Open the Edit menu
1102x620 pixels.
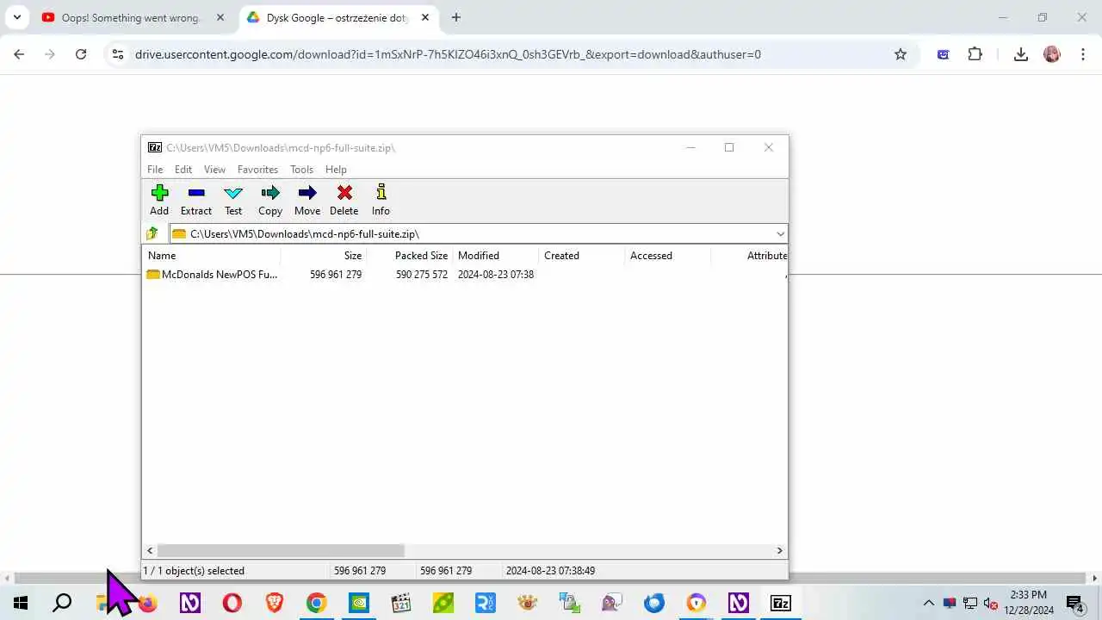click(183, 170)
